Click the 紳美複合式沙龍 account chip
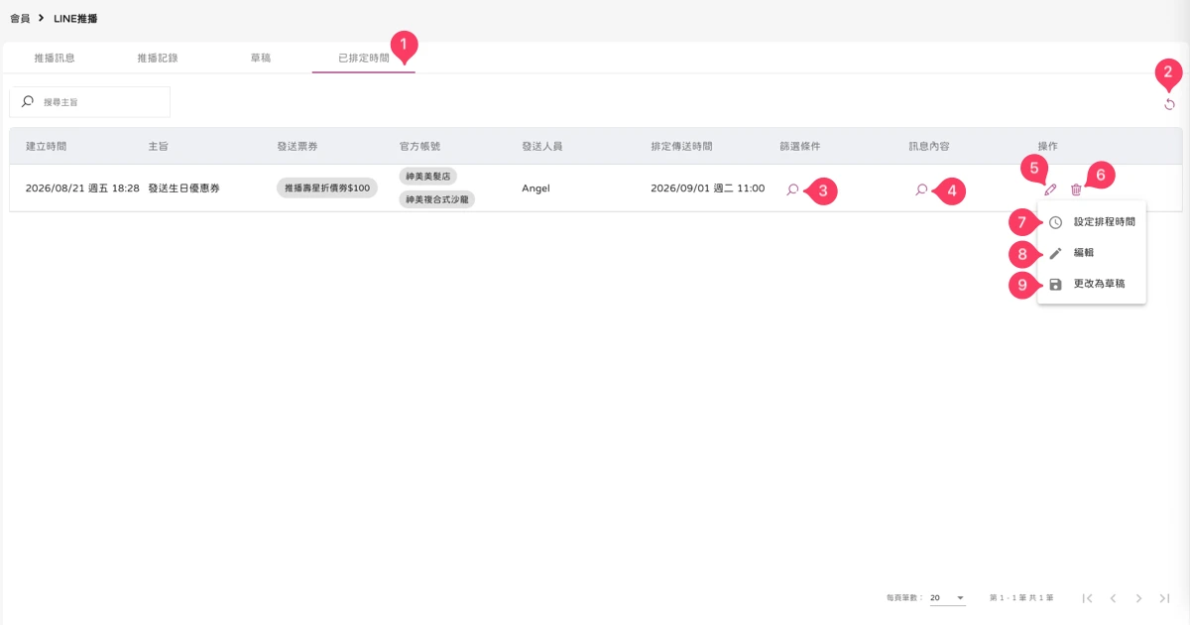The height and width of the screenshot is (625, 1190). 438,199
